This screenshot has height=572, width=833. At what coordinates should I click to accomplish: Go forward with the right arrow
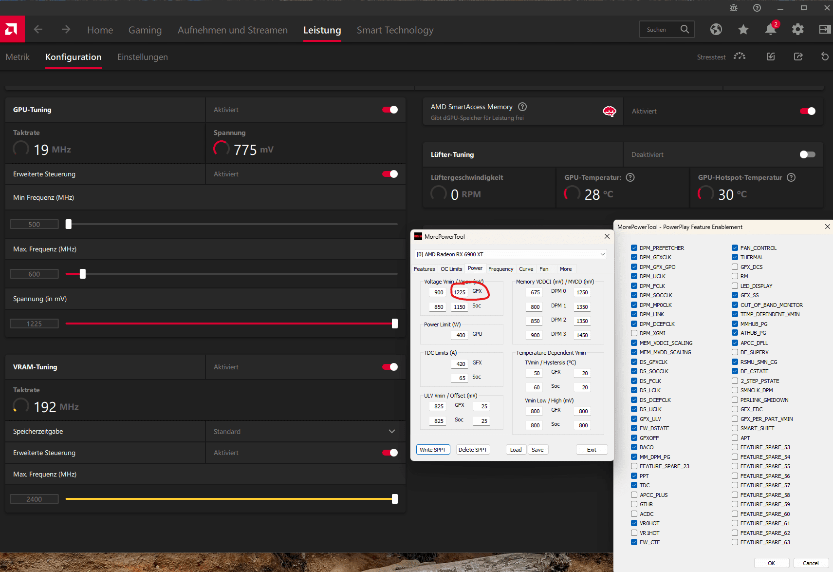click(x=66, y=30)
